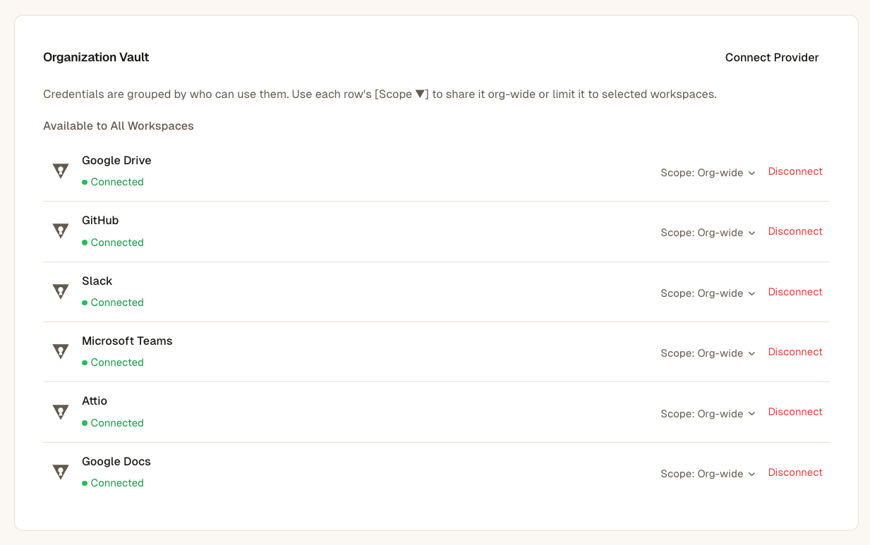Disconnect Google Drive

(x=795, y=171)
